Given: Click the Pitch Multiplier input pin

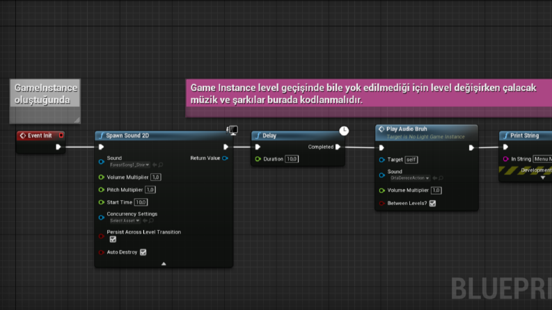Looking at the screenshot, I should (x=102, y=190).
